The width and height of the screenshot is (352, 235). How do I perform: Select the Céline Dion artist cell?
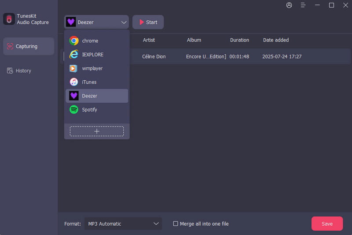tap(154, 56)
